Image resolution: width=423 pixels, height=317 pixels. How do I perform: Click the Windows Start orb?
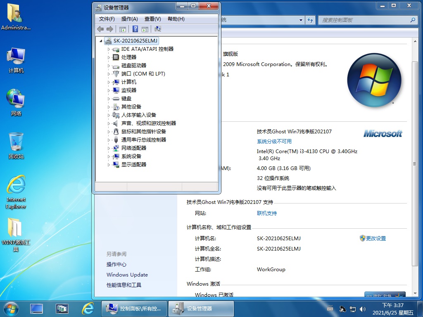pos(11,308)
